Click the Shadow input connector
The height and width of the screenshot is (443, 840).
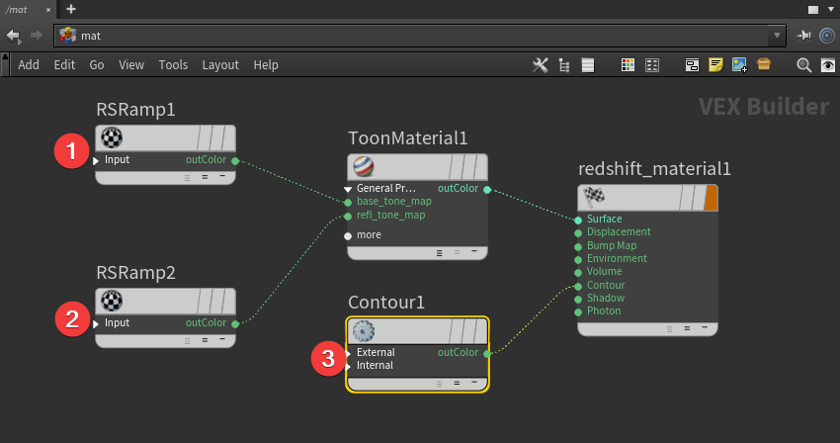click(x=578, y=299)
